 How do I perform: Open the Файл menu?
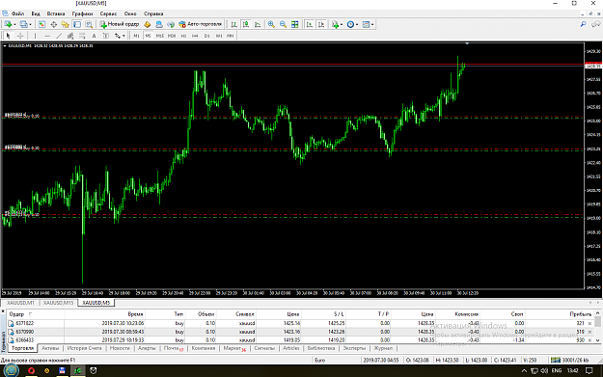[17, 13]
